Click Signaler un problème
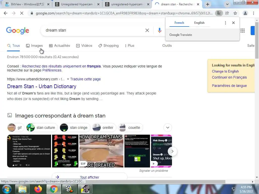Screen dimensions: 259x194 point(154,171)
